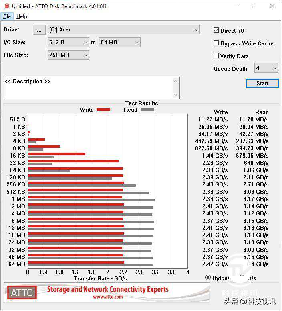Viewport: 282px width, 311px height.
Task: Tick the Verify Data checkbox
Action: [x=216, y=56]
